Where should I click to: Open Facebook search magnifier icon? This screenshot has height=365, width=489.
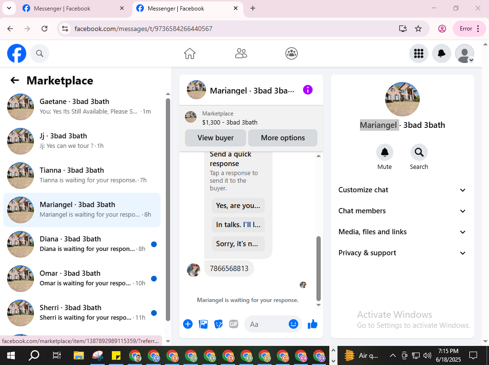40,53
